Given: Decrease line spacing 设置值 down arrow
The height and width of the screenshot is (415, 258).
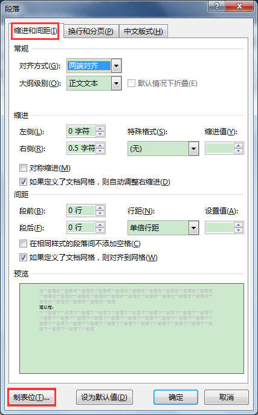Looking at the screenshot, I should point(239,230).
